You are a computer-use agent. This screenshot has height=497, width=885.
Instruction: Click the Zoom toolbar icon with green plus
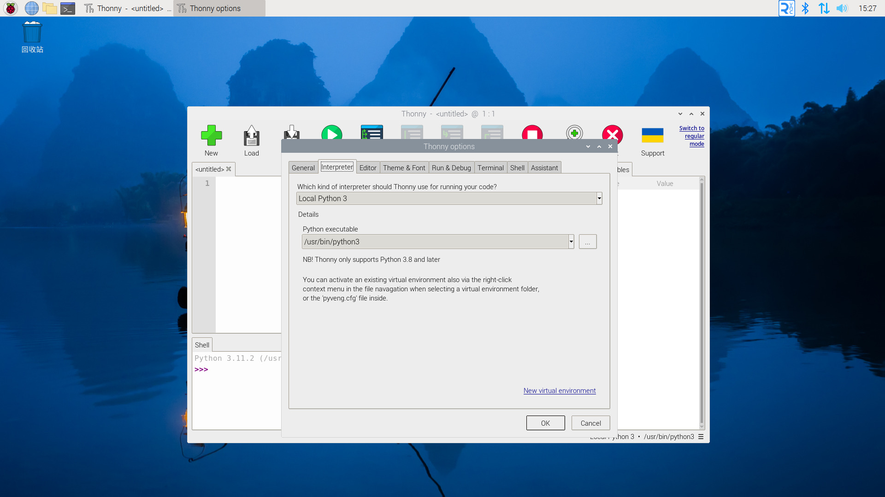(574, 132)
